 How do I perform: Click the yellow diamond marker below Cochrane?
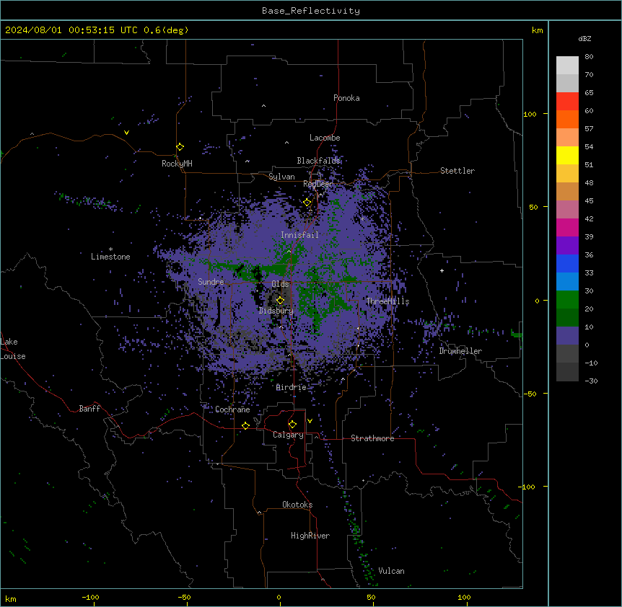pos(245,425)
